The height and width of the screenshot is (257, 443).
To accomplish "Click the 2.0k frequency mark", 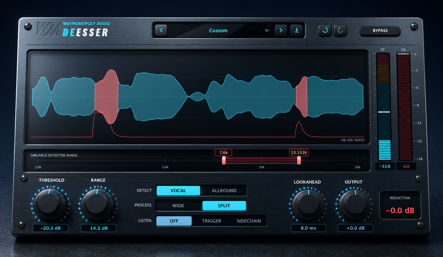I will [x=38, y=167].
